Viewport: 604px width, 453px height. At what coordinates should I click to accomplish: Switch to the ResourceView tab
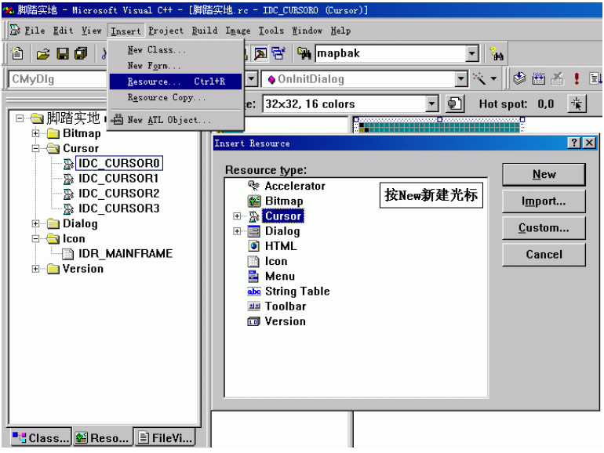tap(103, 437)
